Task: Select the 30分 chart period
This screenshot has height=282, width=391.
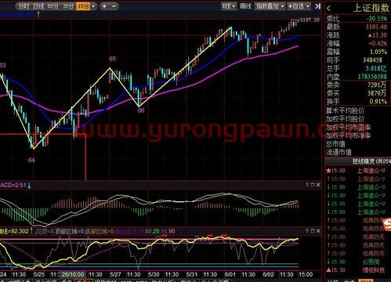Action: [x=68, y=6]
